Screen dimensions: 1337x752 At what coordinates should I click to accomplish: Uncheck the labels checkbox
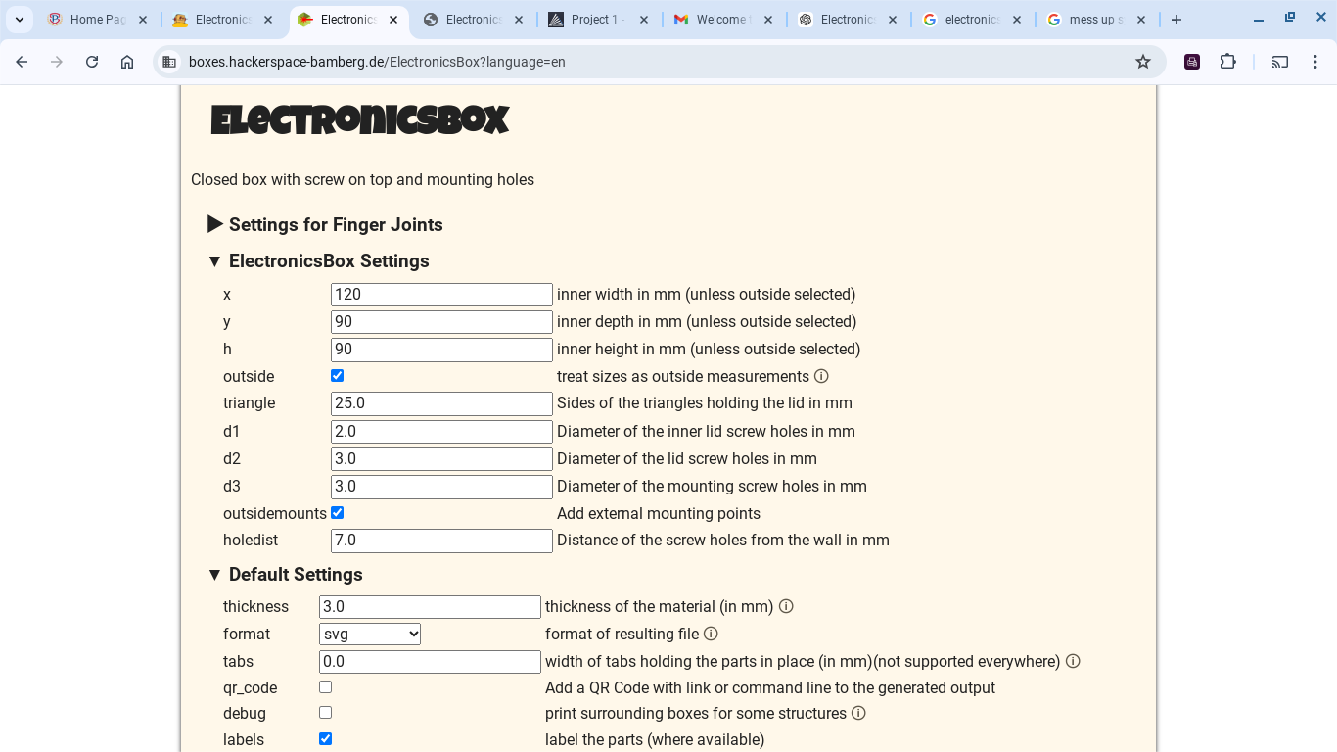326,739
